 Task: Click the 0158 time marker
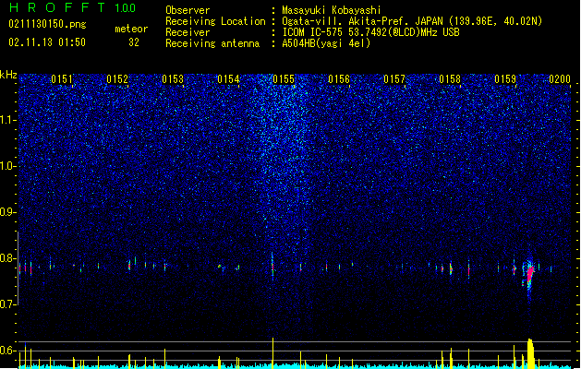[x=450, y=79]
